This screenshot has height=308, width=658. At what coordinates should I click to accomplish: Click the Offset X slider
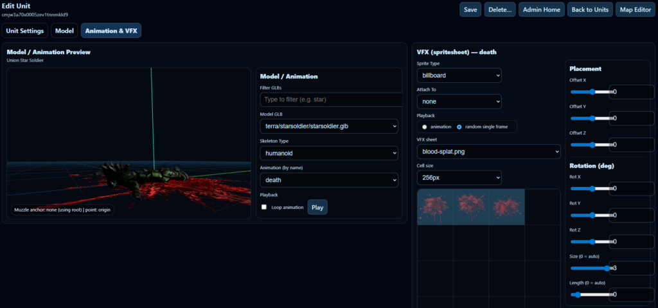click(x=590, y=92)
